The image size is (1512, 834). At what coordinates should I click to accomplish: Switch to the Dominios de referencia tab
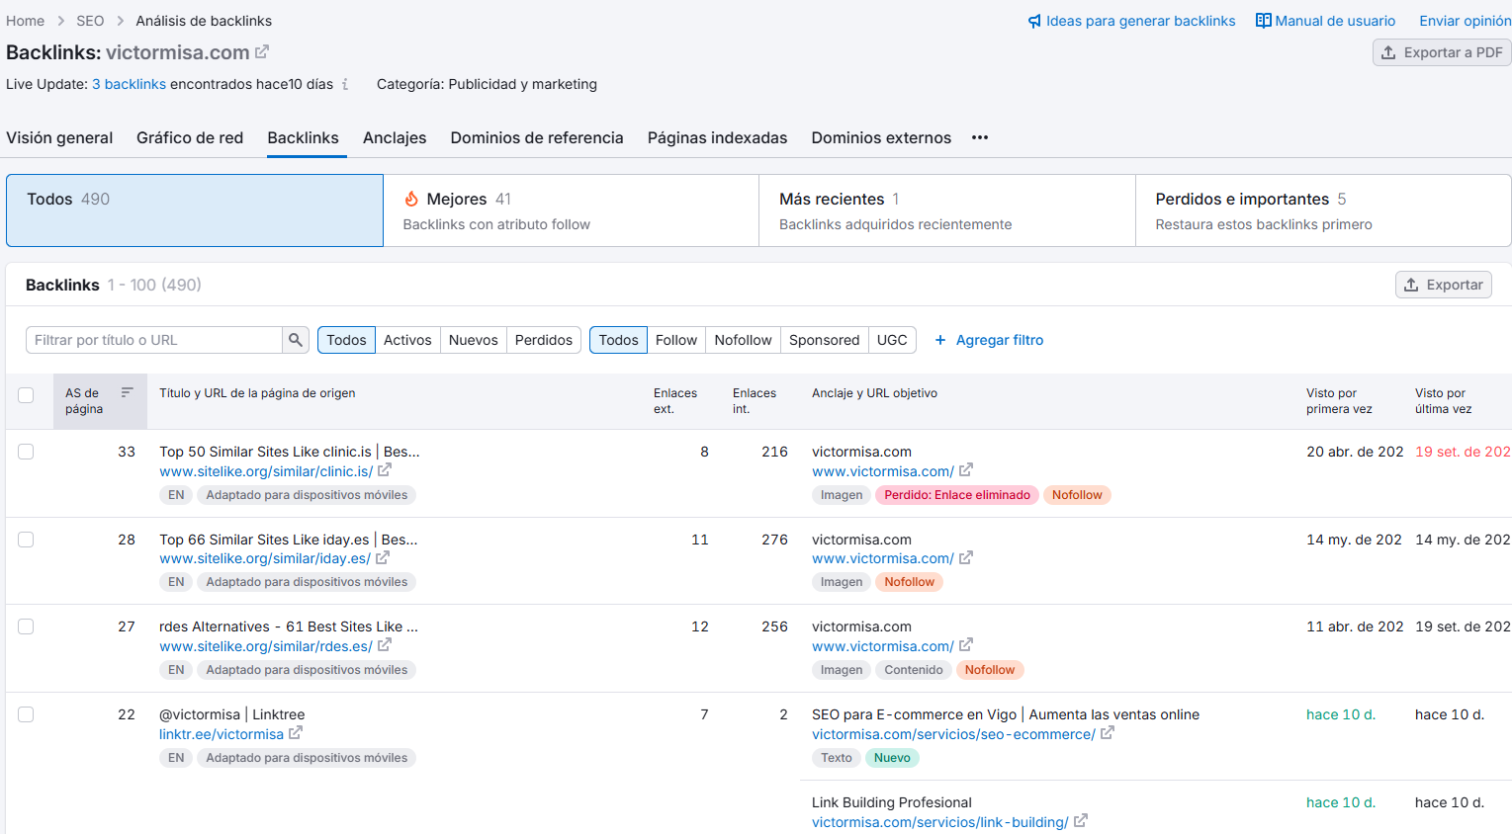(x=537, y=137)
